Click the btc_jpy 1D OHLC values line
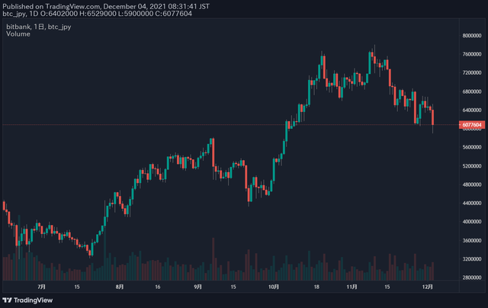The image size is (488, 308). (97, 14)
